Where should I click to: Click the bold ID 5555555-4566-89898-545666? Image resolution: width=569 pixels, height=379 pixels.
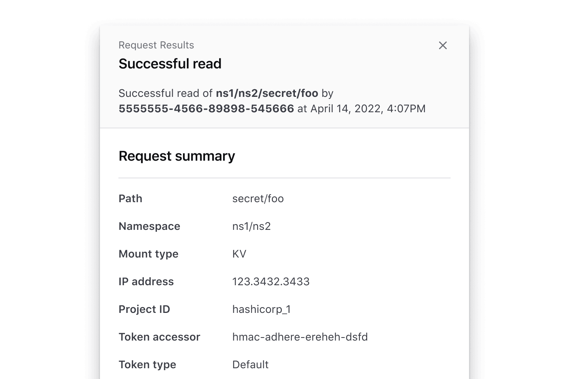(x=206, y=109)
